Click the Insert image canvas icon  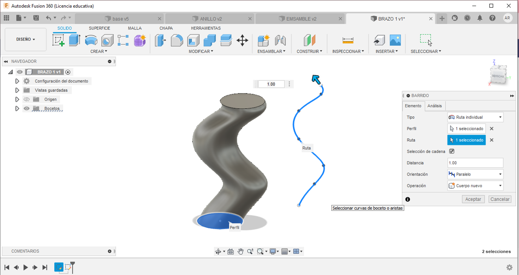[395, 40]
